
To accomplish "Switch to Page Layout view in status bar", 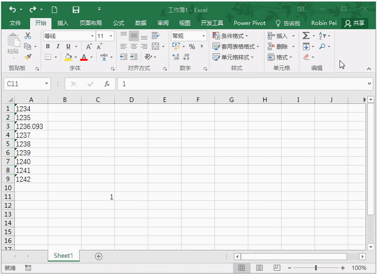I will [x=259, y=268].
